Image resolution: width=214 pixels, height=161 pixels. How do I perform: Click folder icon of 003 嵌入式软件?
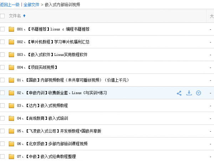click(x=11, y=55)
